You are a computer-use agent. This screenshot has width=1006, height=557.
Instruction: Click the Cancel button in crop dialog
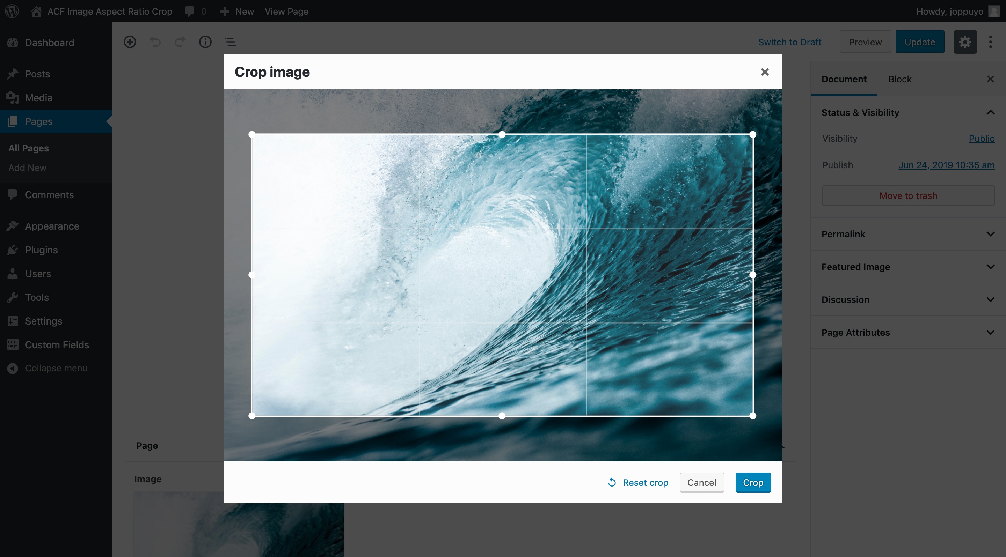click(x=702, y=482)
